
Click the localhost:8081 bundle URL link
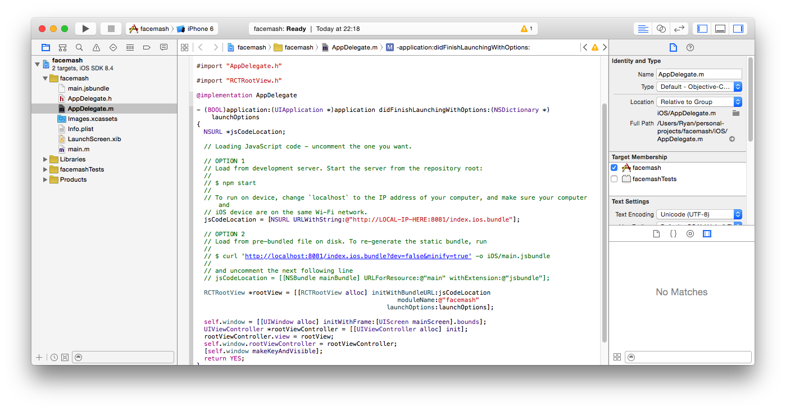[358, 256]
